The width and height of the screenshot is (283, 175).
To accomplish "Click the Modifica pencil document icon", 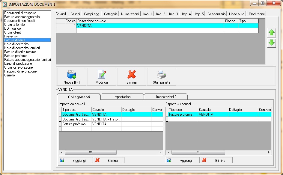I will tap(102, 74).
